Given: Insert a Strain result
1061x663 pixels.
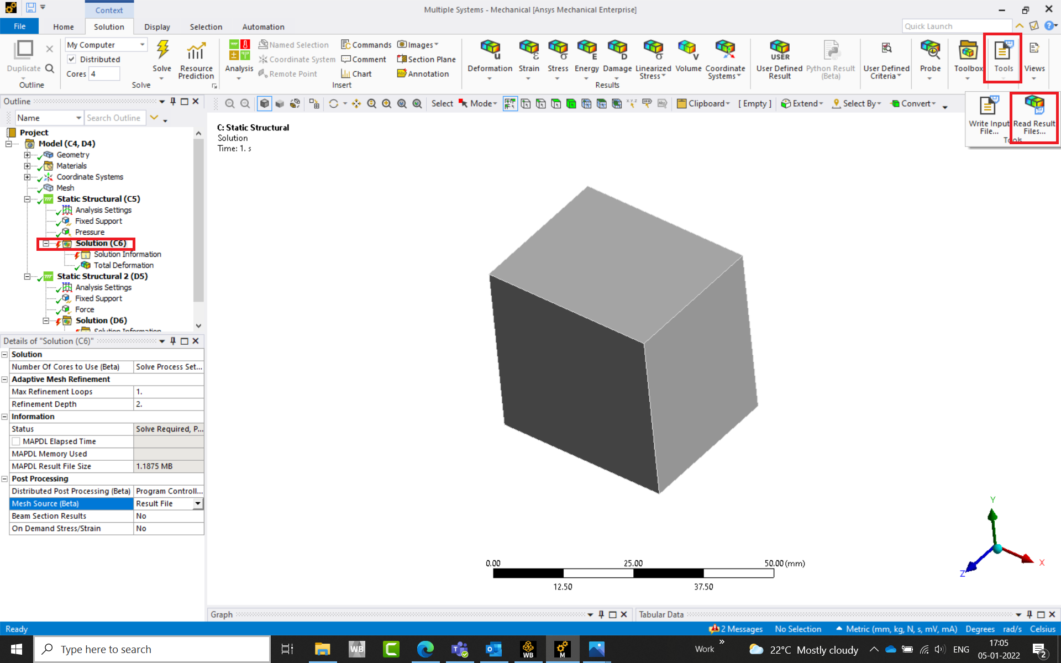Looking at the screenshot, I should [x=529, y=60].
